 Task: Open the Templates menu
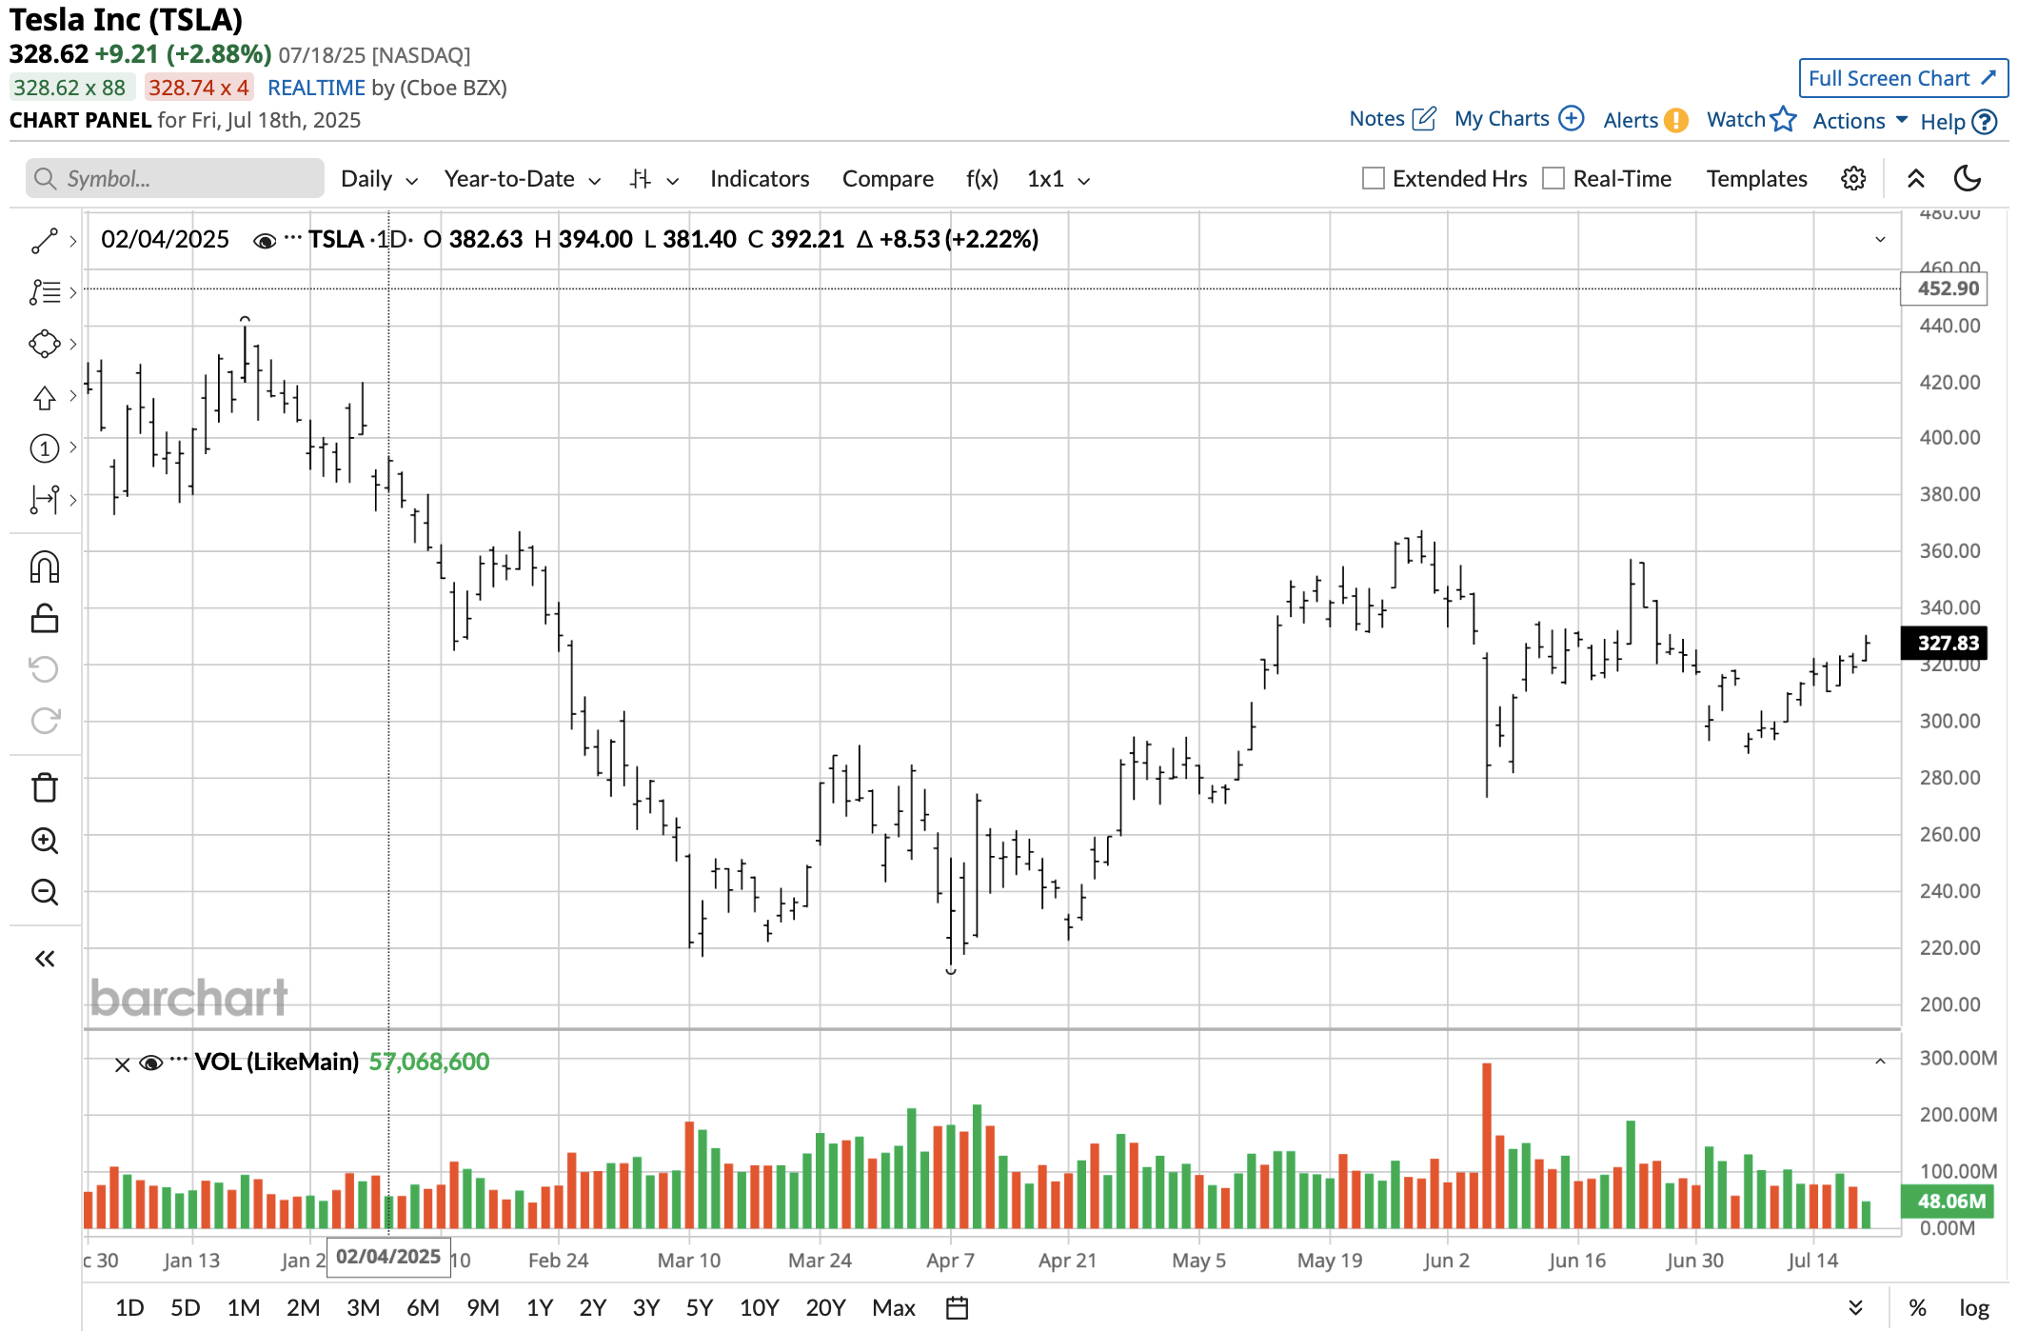click(1756, 179)
